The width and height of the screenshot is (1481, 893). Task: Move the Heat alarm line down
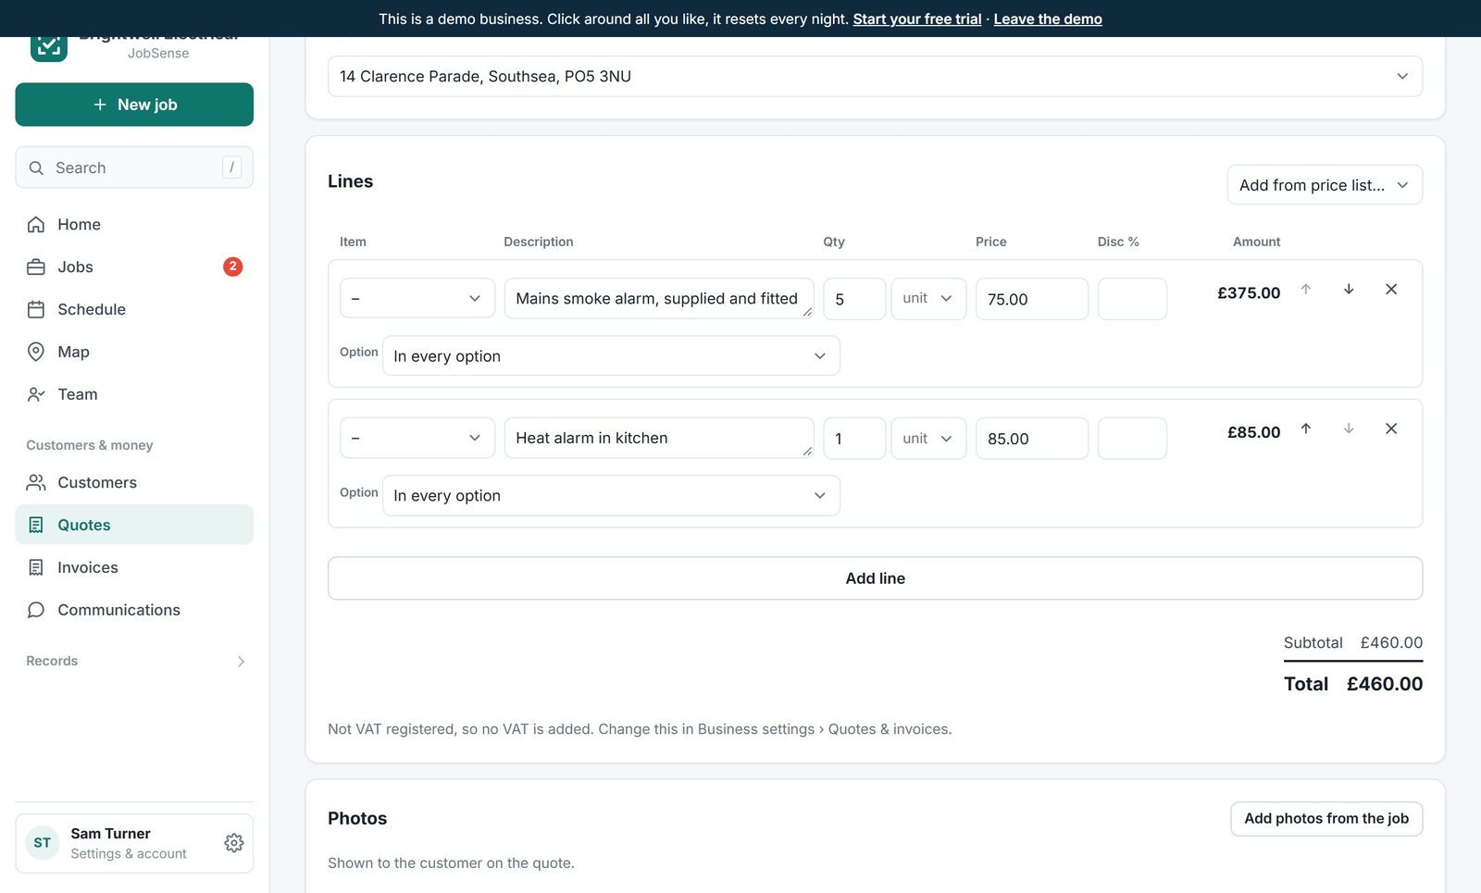(x=1349, y=428)
